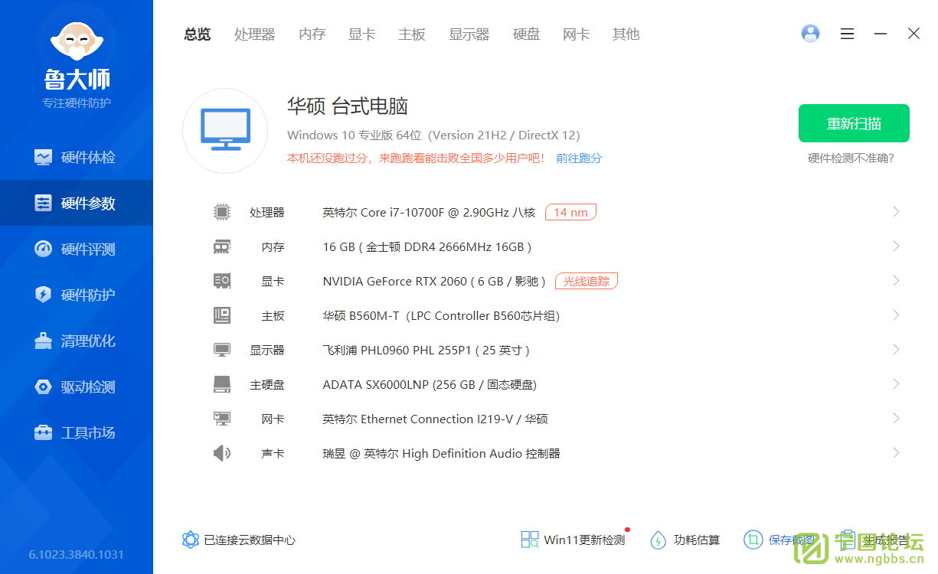This screenshot has width=938, height=574.
Task: Click the 主板 motherboard row icon
Action: click(x=222, y=315)
